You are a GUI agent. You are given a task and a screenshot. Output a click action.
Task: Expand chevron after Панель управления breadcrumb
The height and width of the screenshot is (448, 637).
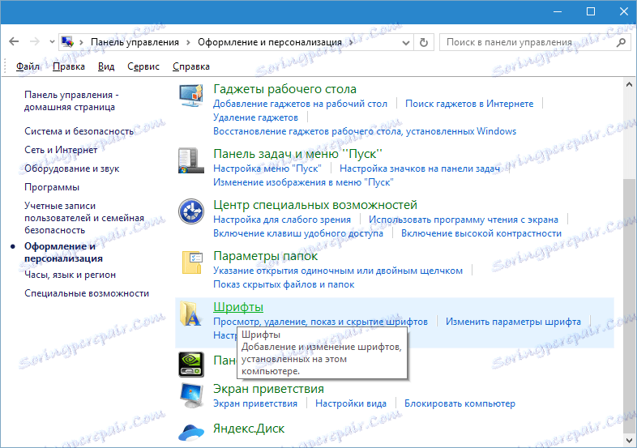coord(188,42)
